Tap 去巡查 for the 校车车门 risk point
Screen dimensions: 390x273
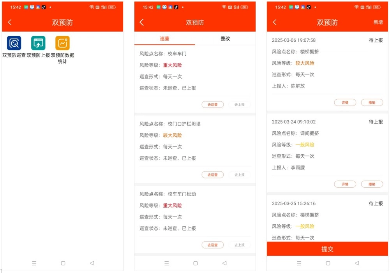[x=212, y=104]
